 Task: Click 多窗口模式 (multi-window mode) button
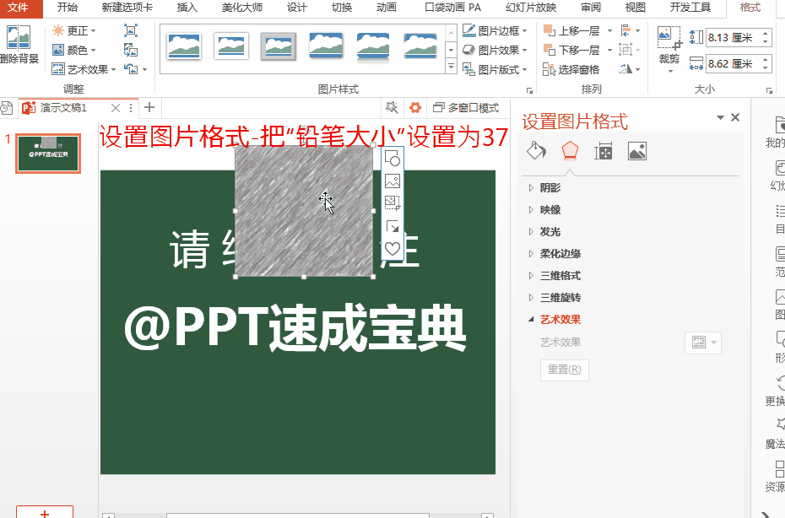(x=466, y=108)
